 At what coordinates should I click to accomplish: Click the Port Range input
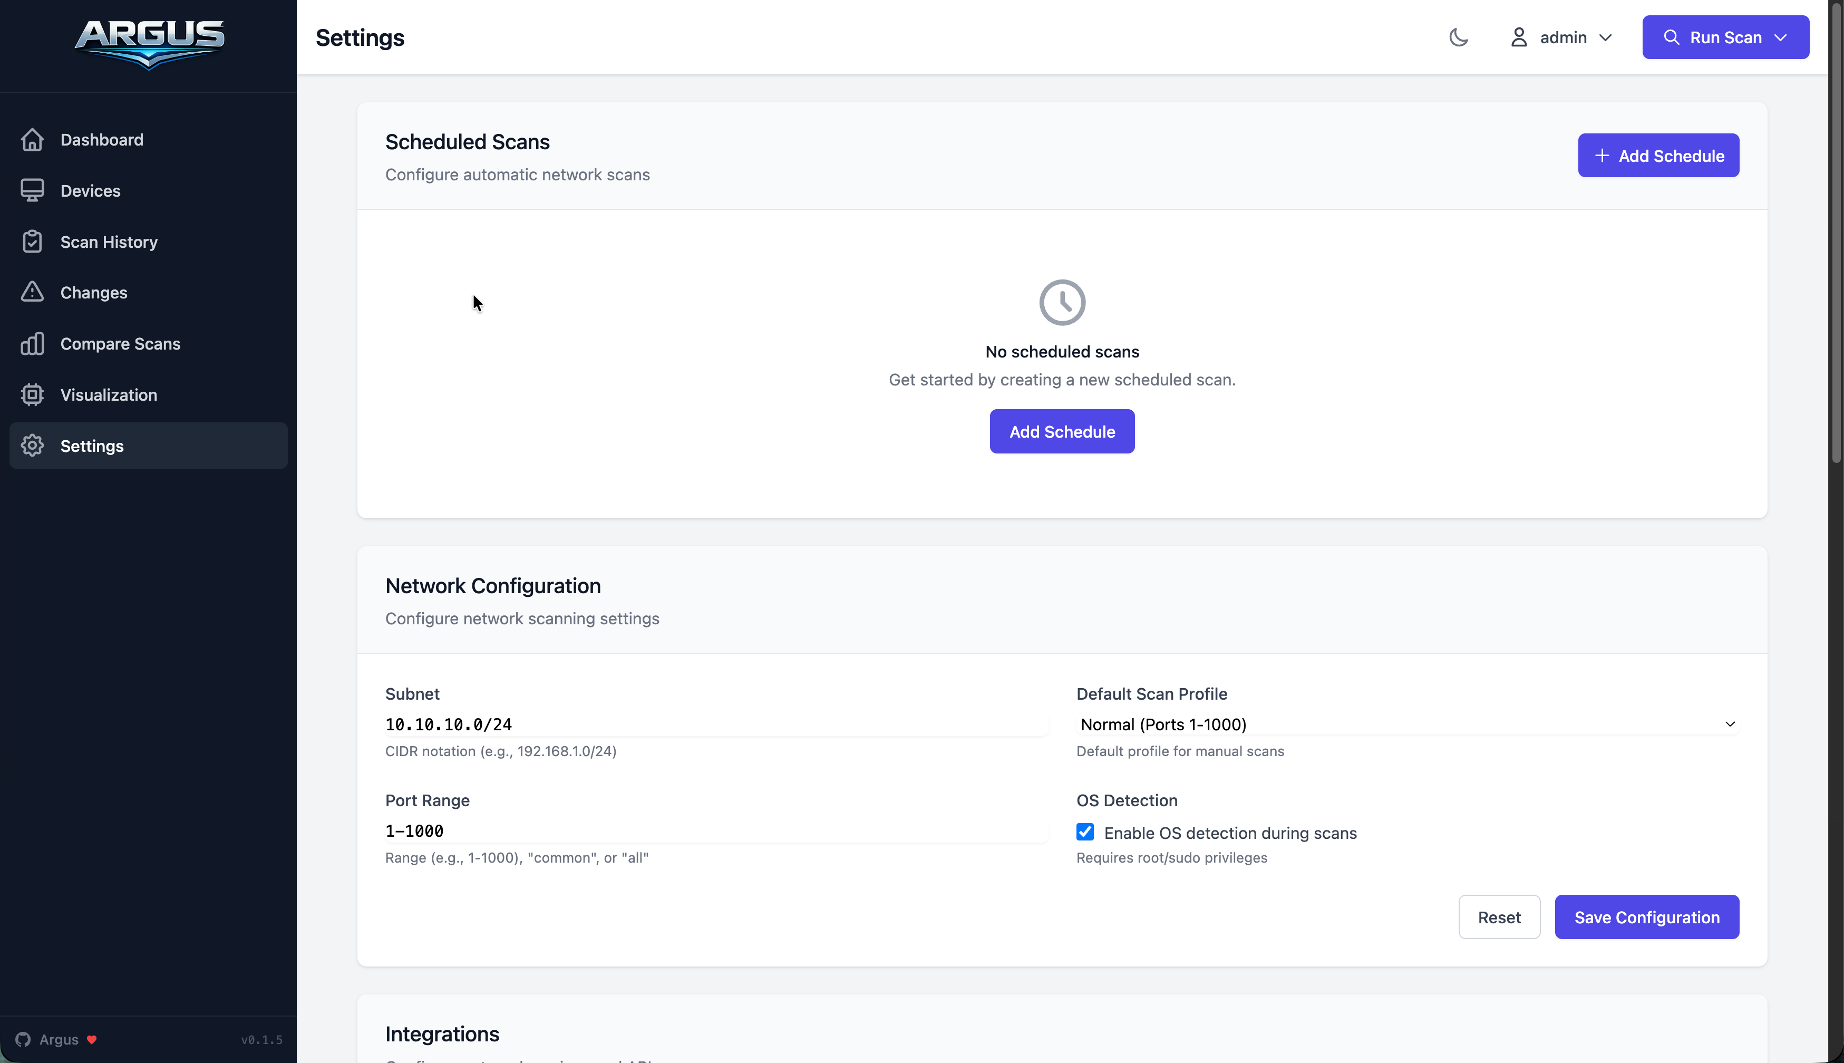(x=715, y=830)
